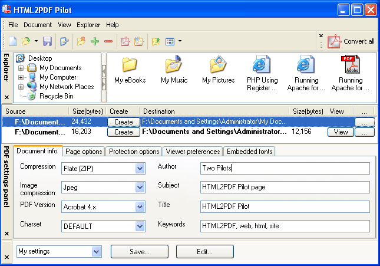Click the New document toolbar icon
Viewport: 380px width, 266px height.
(12, 41)
